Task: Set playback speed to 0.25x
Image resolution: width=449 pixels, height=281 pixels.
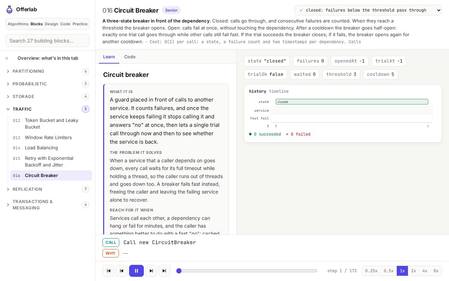Action: pos(371,271)
